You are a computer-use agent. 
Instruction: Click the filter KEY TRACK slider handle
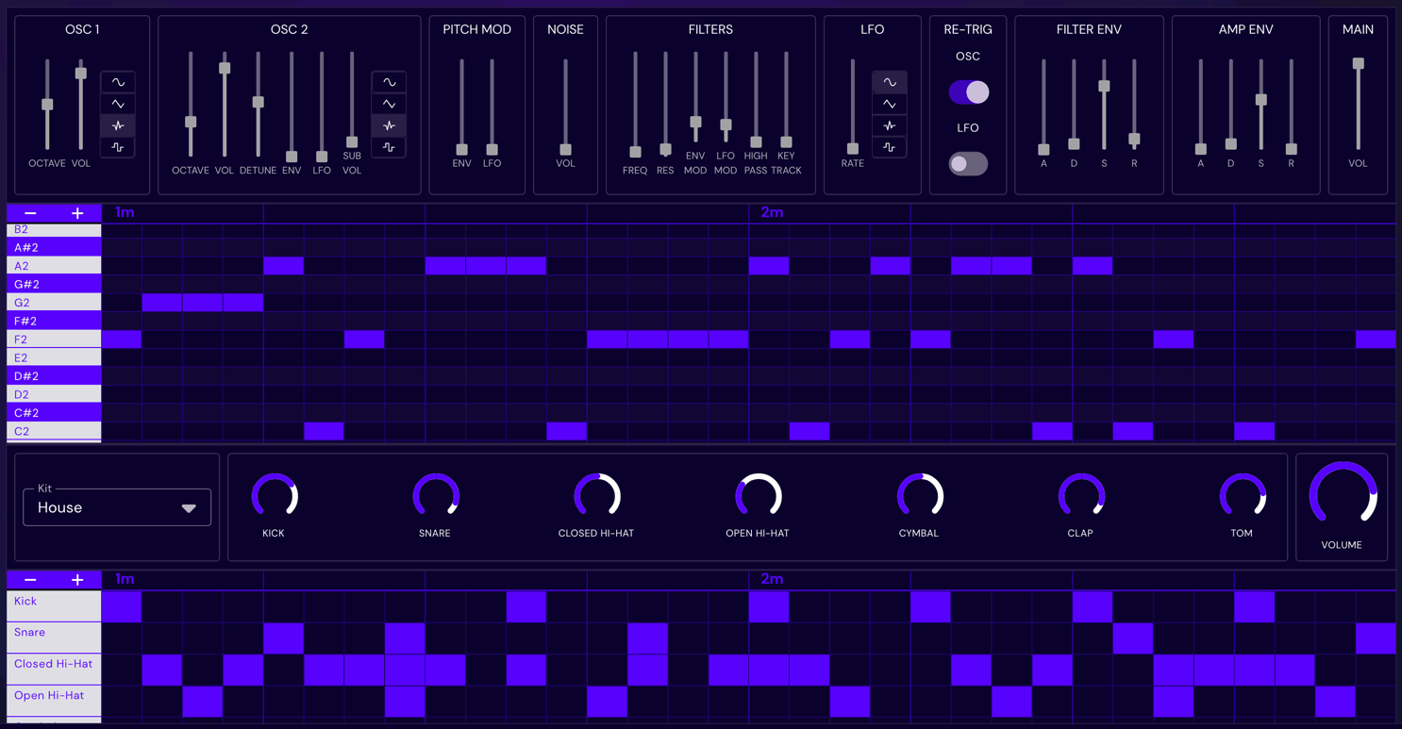[x=786, y=142]
